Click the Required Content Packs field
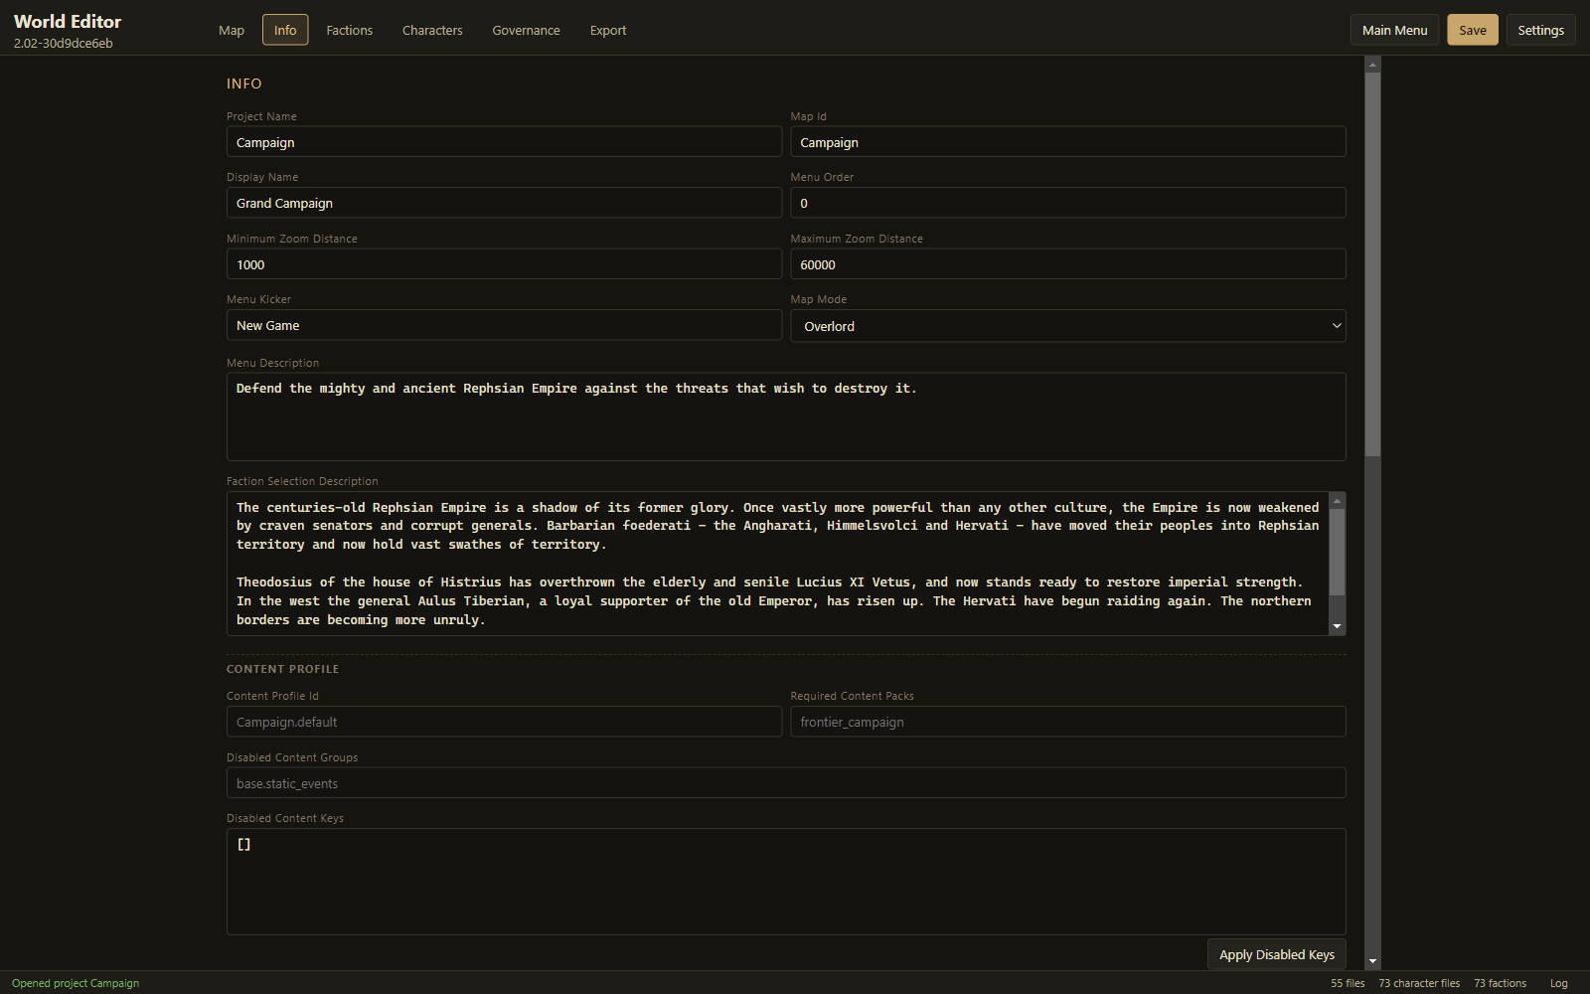The image size is (1590, 994). [1068, 722]
